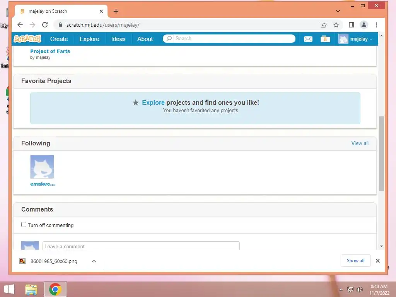
Task: Bookmark this page with the star icon
Action: tap(336, 25)
